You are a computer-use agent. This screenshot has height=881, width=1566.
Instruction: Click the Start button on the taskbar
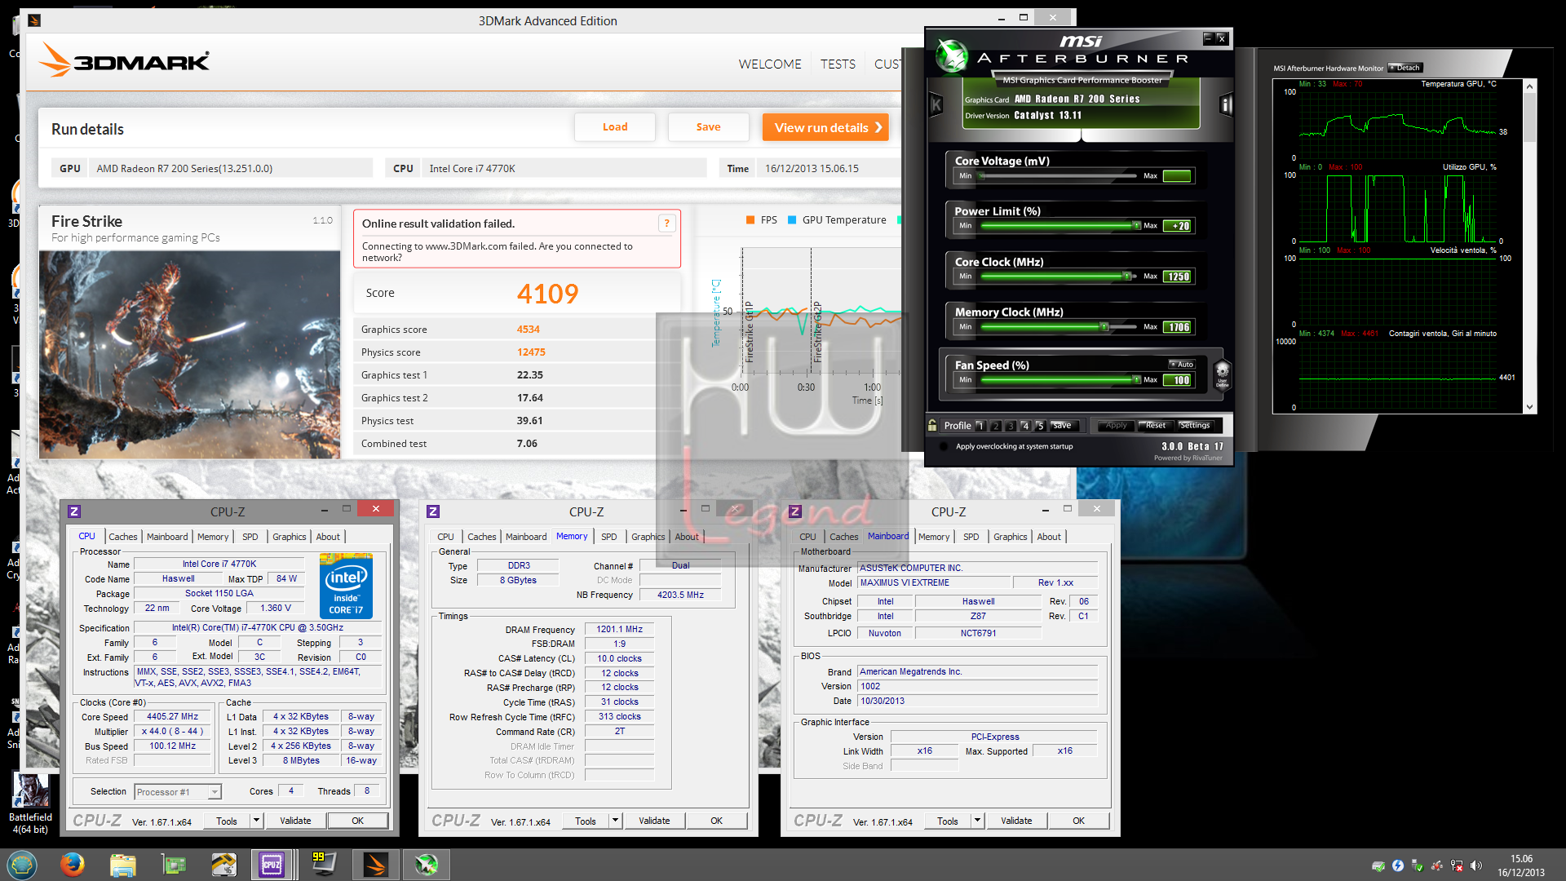[x=21, y=865]
